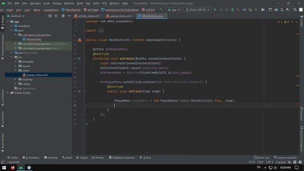Open the app run configuration dropdown
This screenshot has height=171, width=304.
[174, 9]
